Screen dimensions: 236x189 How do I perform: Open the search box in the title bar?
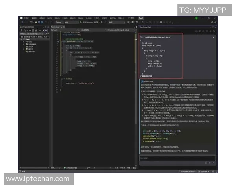click(131, 18)
